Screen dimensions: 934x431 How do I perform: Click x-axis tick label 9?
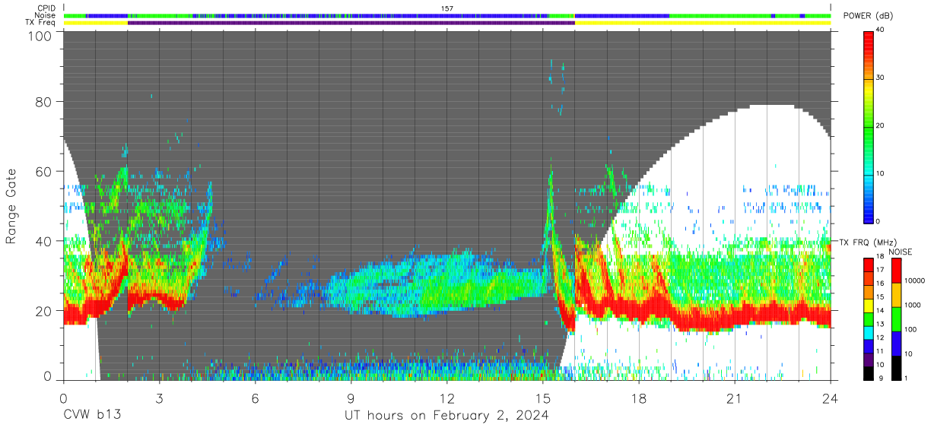pos(351,398)
